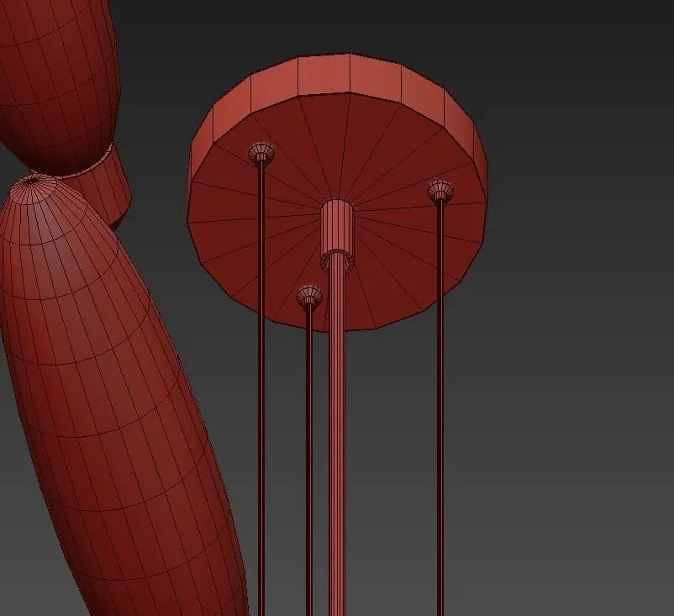Select the thin wire beside the central rod
This screenshot has height=616, width=674.
click(x=309, y=460)
